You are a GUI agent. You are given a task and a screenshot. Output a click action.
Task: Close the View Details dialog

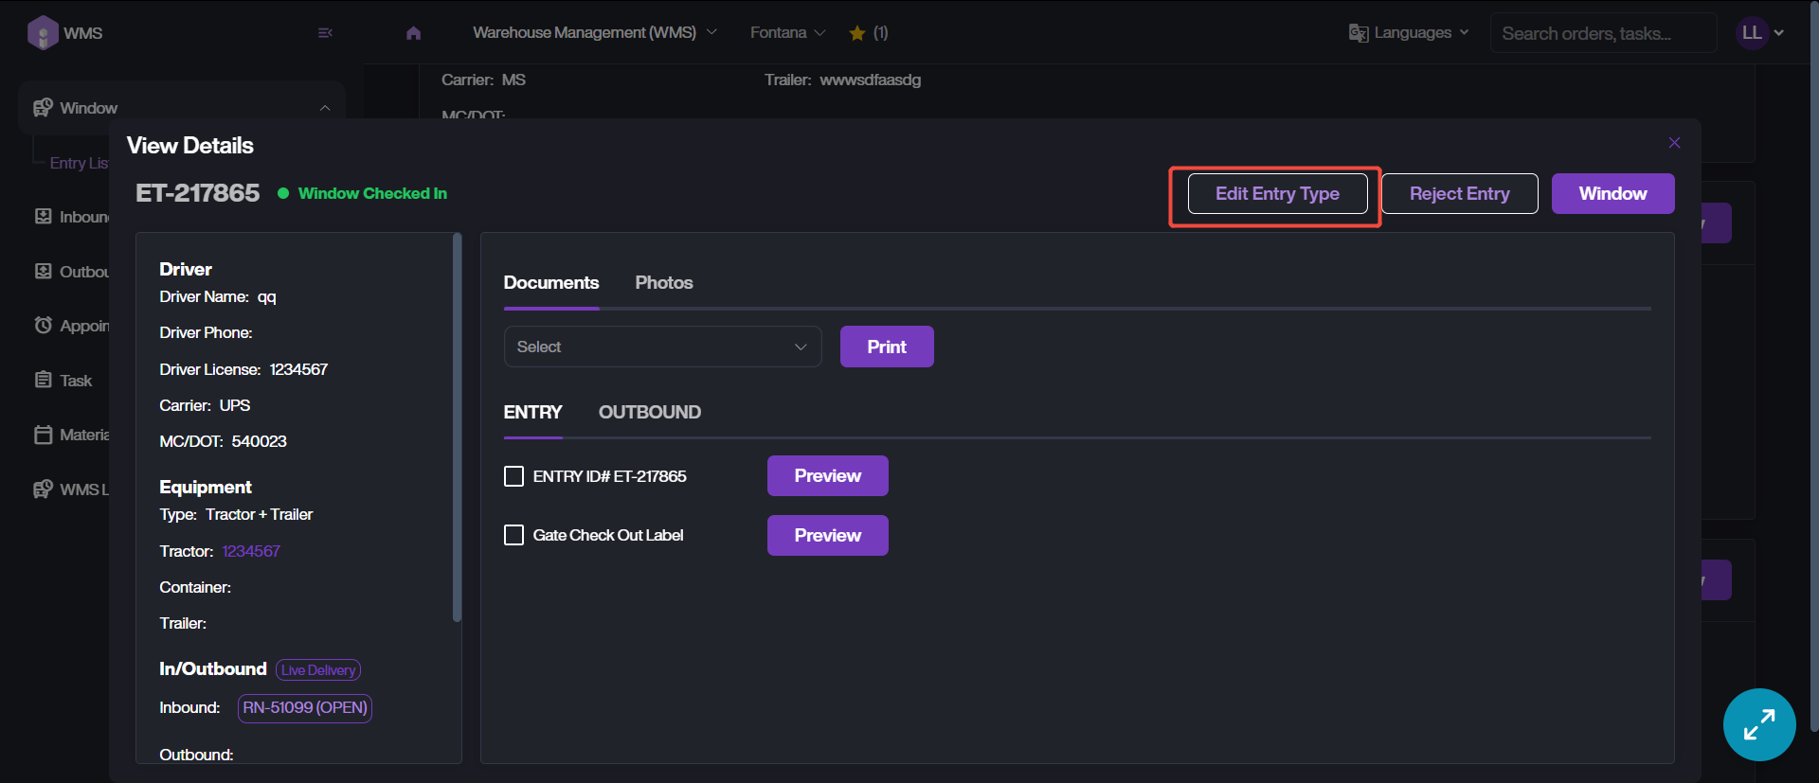[x=1674, y=143]
